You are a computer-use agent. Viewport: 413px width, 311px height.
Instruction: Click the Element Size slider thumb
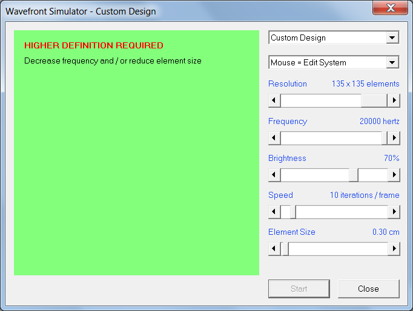pos(285,249)
